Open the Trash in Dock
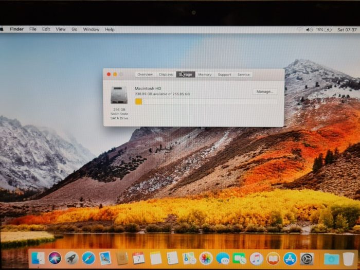Image resolution: width=360 pixels, height=270 pixels. click(x=349, y=259)
